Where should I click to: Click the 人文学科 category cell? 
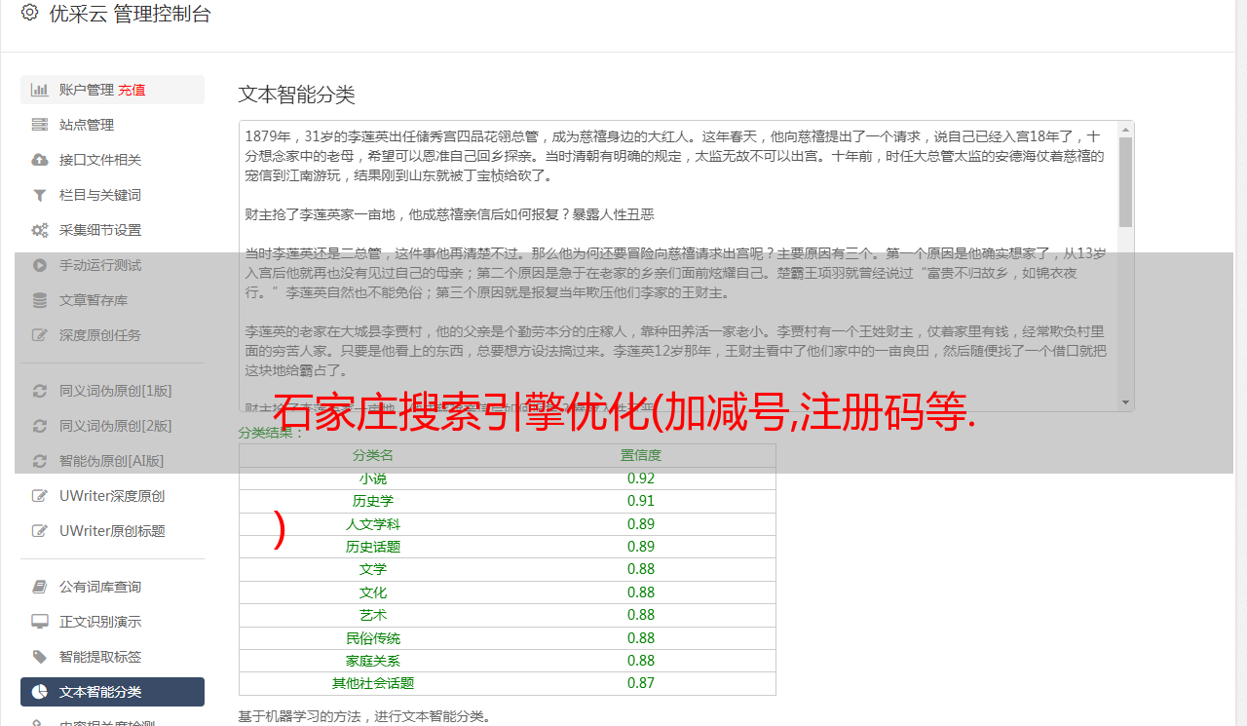373,524
